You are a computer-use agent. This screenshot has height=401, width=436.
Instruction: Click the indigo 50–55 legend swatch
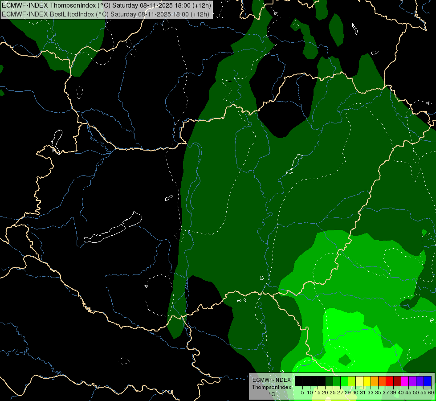(x=420, y=381)
